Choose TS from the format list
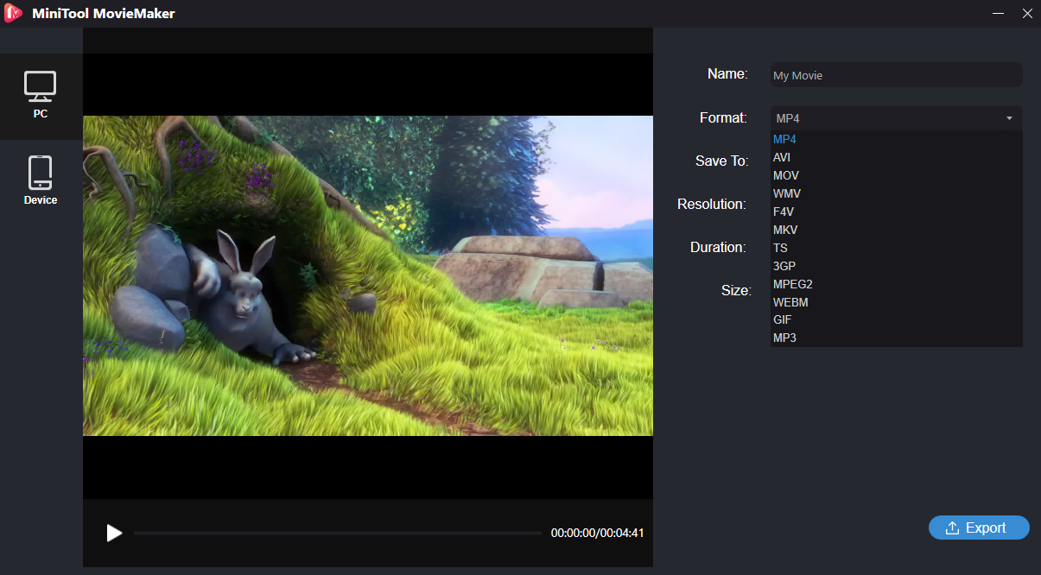Image resolution: width=1041 pixels, height=575 pixels. [896, 248]
